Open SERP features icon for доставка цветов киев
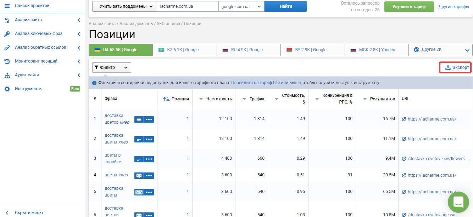The width and height of the screenshot is (473, 217). point(139,119)
